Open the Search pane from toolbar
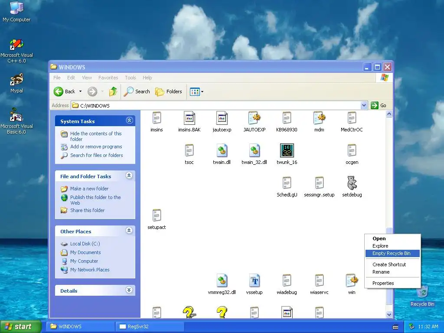 [x=137, y=91]
